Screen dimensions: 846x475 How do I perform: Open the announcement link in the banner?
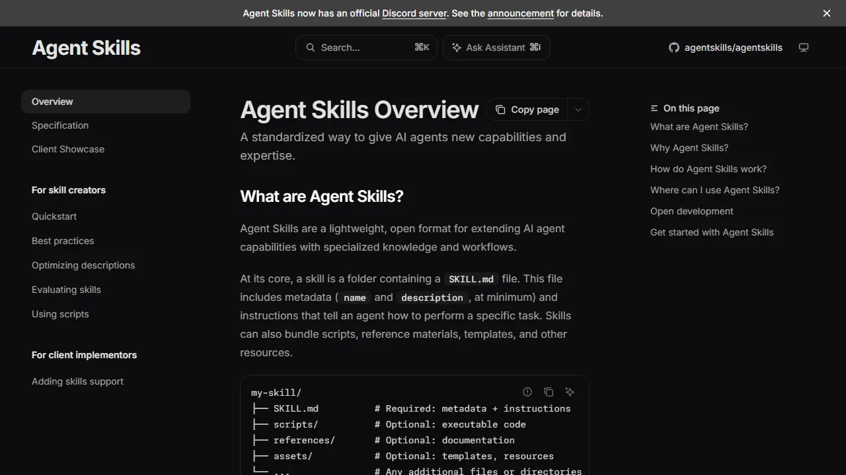(521, 13)
